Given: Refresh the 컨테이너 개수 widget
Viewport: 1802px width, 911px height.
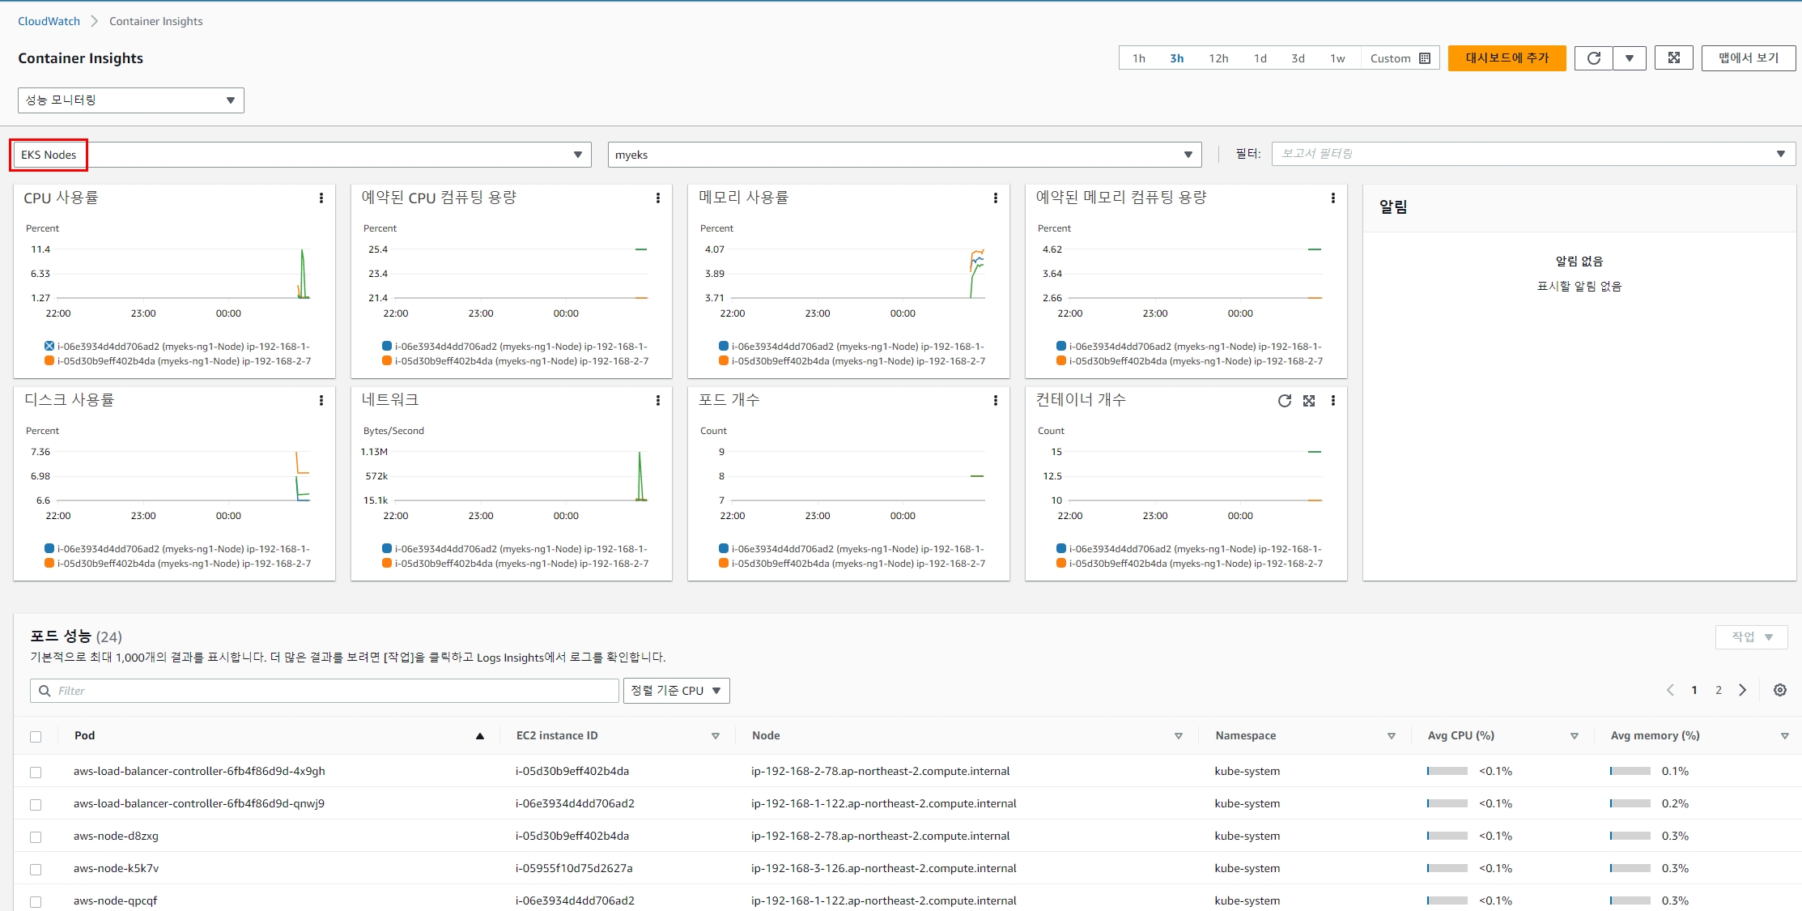Looking at the screenshot, I should point(1284,401).
